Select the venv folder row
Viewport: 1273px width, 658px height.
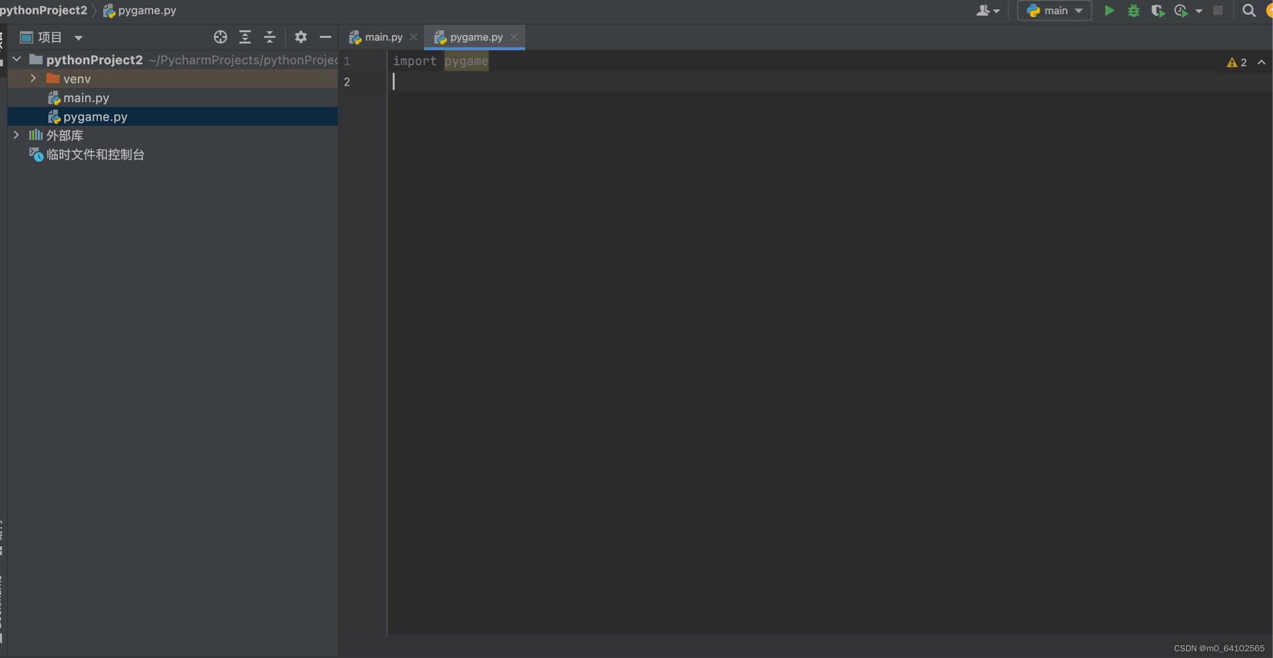coord(173,79)
